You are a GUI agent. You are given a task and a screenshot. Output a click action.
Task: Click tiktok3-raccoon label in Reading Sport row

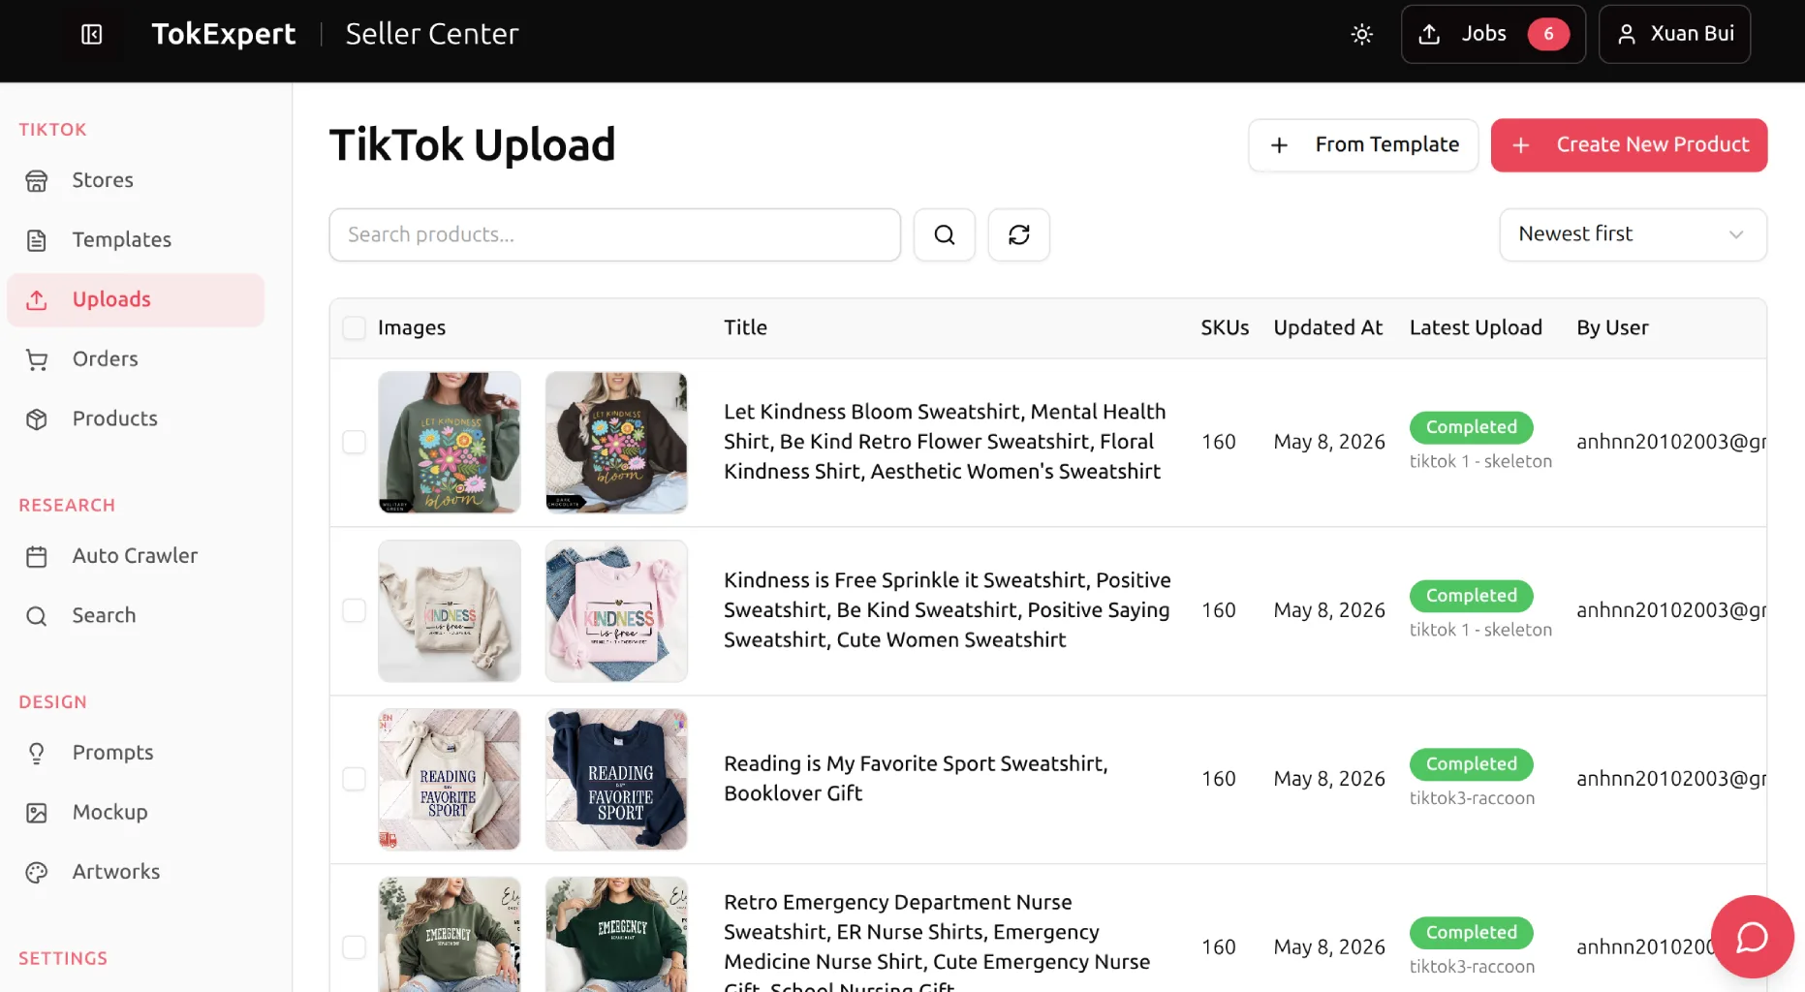tap(1472, 798)
